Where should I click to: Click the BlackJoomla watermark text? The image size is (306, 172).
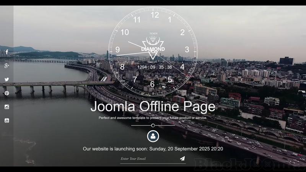click(x=249, y=164)
